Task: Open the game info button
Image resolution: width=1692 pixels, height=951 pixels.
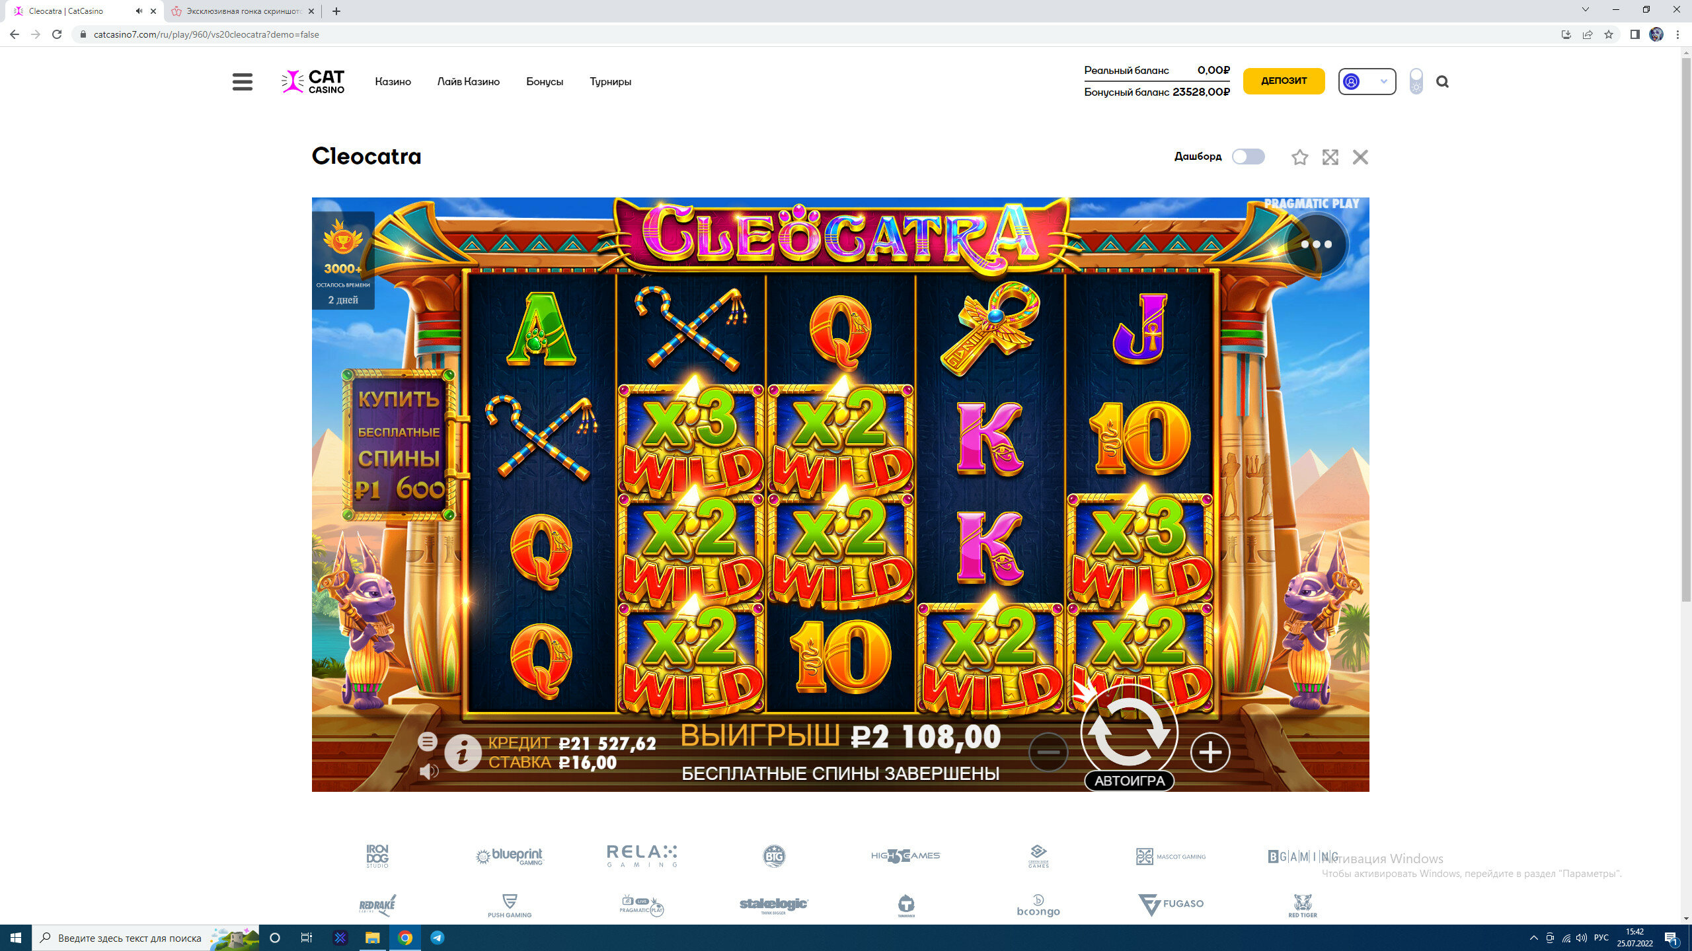Action: coord(463,752)
